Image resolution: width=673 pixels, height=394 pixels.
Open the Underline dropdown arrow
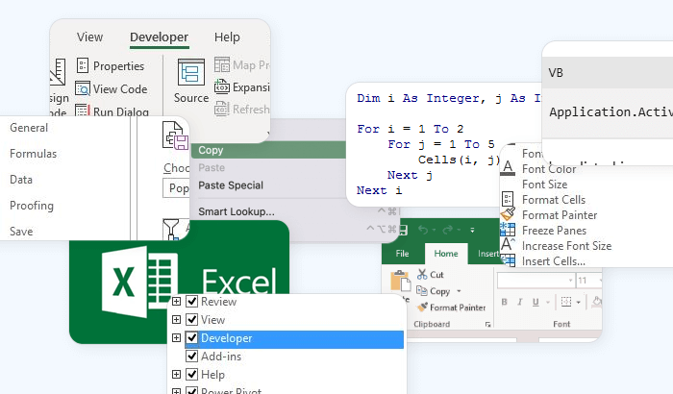pos(548,303)
